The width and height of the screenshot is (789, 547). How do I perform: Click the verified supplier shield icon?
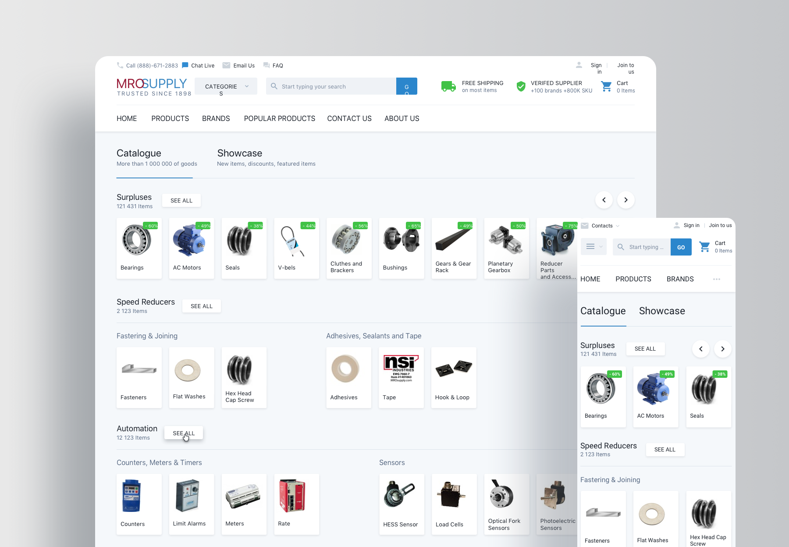[521, 86]
